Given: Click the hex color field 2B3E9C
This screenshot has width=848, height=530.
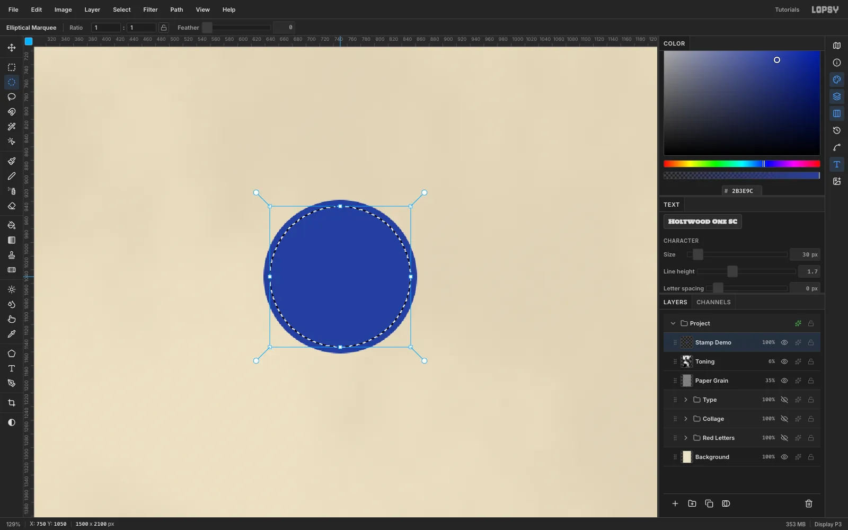Looking at the screenshot, I should pos(742,191).
